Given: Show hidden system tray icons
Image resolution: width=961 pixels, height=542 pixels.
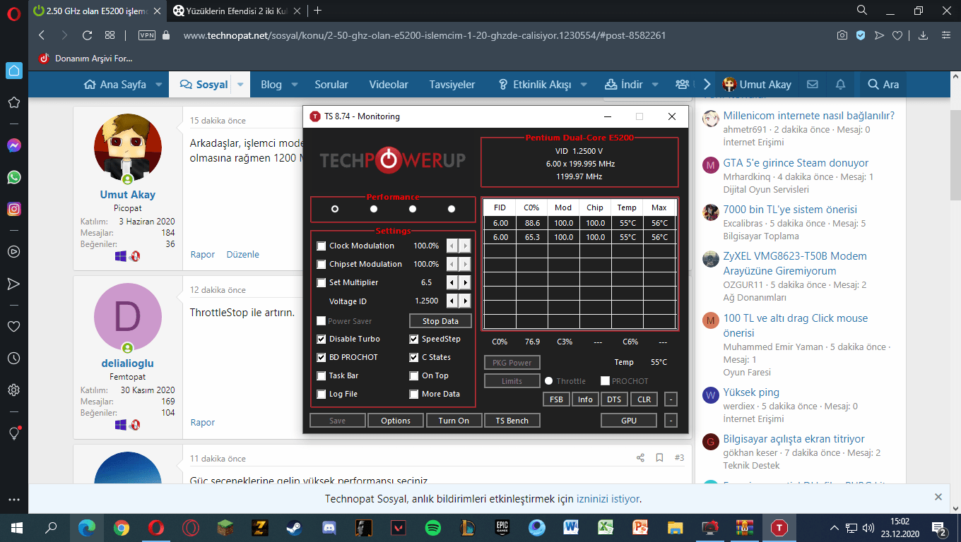Looking at the screenshot, I should pos(835,527).
